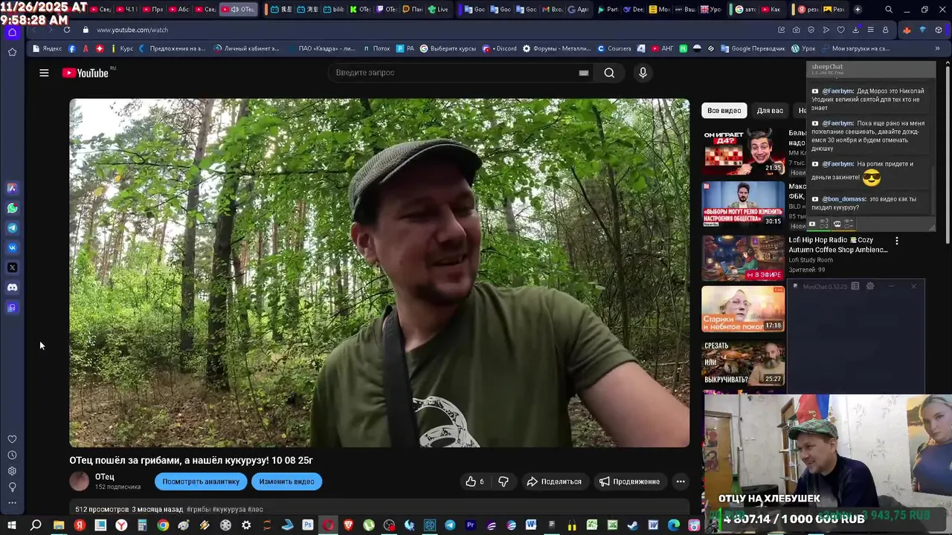The height and width of the screenshot is (535, 952).
Task: Click the magnifier search button
Action: [x=609, y=73]
